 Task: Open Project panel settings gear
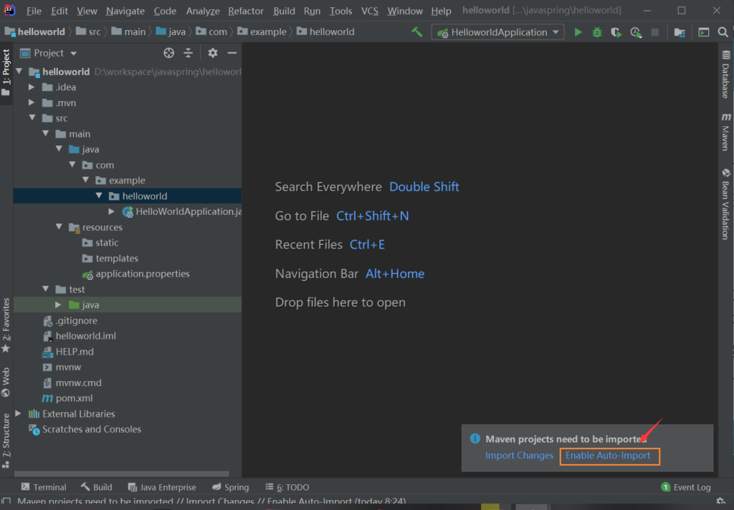coord(212,53)
